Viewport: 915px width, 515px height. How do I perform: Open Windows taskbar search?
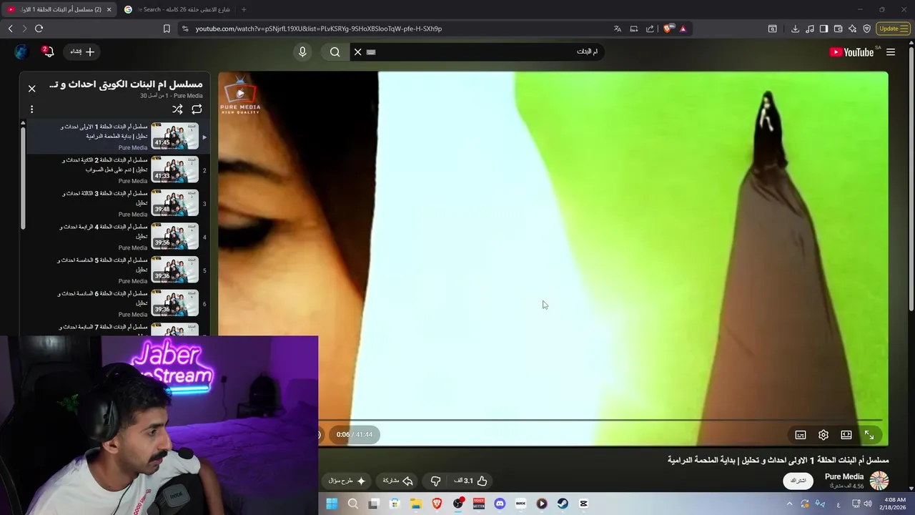pos(352,504)
